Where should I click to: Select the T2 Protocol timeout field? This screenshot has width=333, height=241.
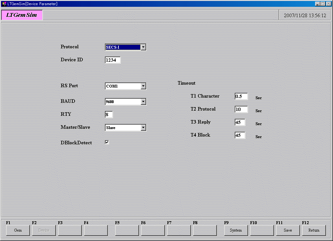(241, 109)
